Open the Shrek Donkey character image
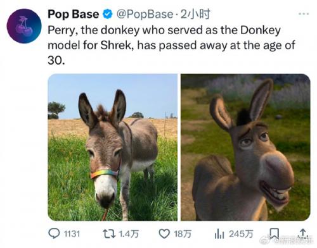 click(245, 147)
